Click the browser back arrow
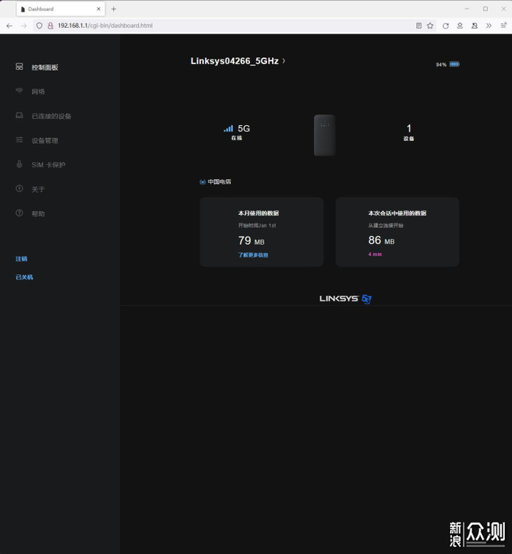512x554 pixels. pyautogui.click(x=10, y=26)
